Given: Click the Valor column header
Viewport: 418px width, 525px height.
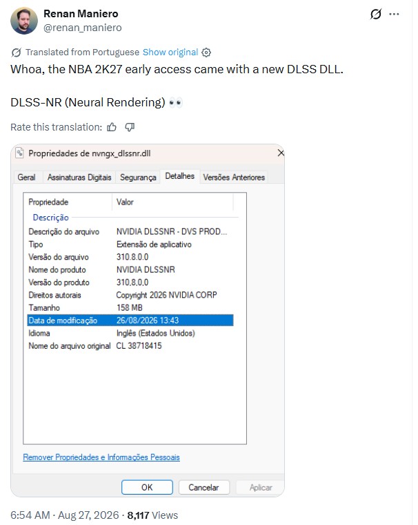Looking at the screenshot, I should [x=172, y=202].
